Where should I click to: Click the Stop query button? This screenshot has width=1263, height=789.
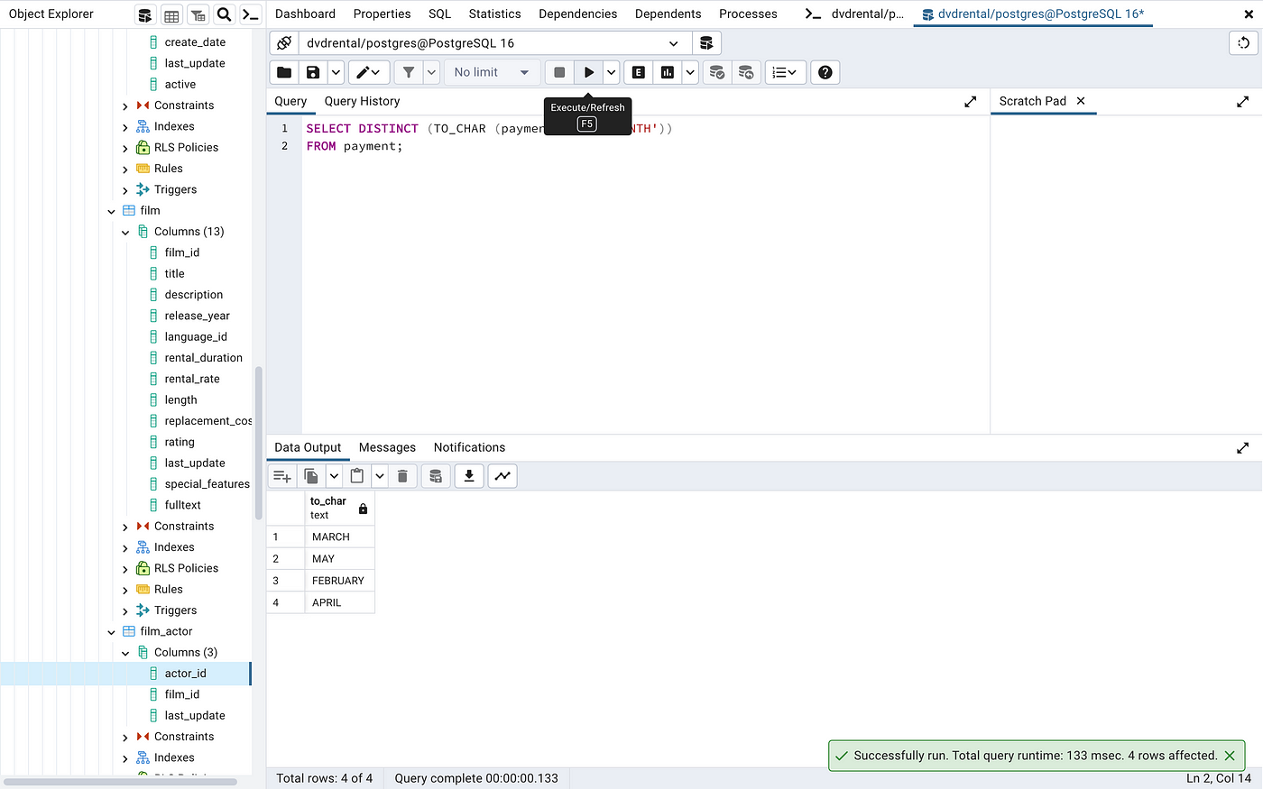tap(559, 72)
